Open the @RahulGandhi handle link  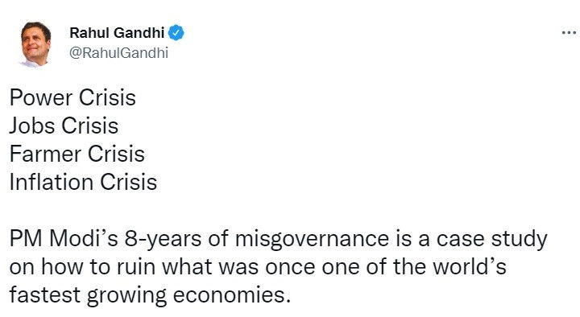(118, 53)
